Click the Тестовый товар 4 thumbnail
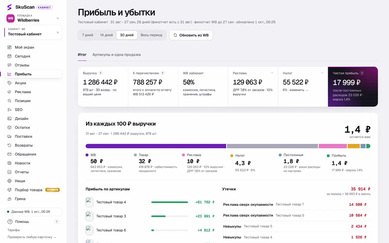 (89, 202)
